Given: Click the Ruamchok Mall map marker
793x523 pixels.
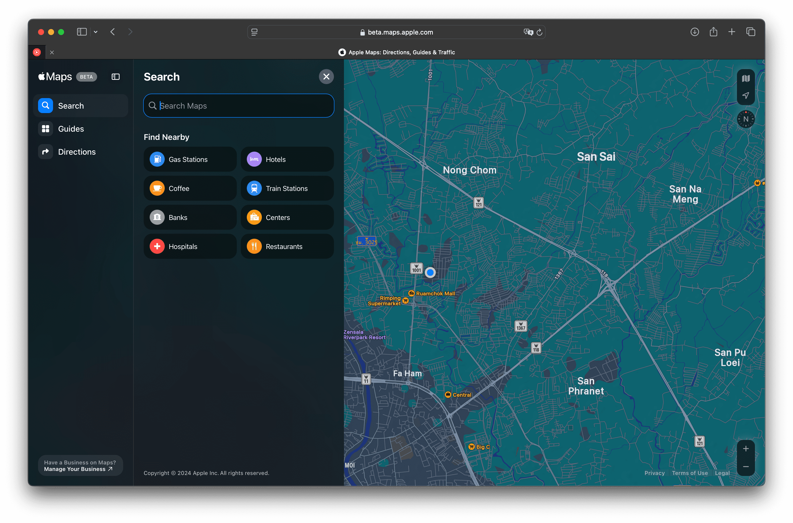Looking at the screenshot, I should coord(411,294).
